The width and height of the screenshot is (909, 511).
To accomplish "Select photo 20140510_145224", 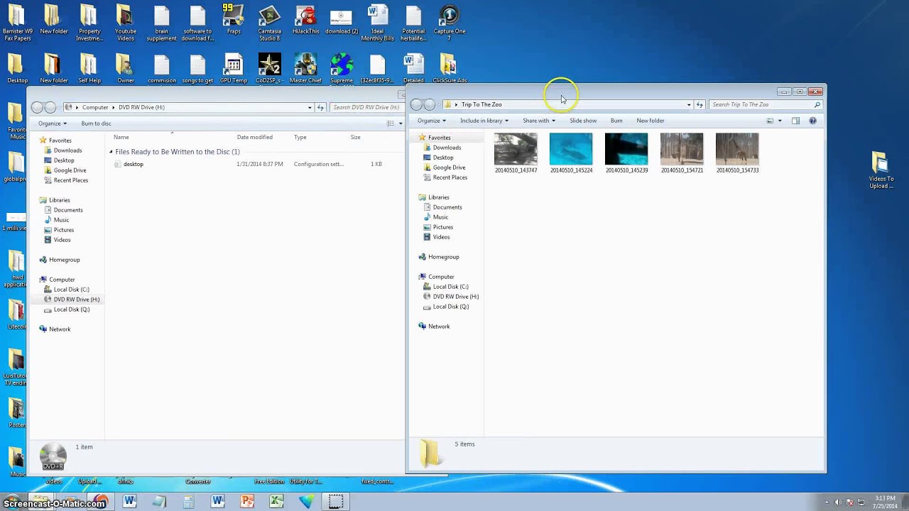I will click(x=571, y=153).
